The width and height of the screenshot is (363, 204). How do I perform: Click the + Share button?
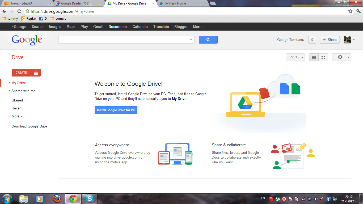click(x=330, y=40)
